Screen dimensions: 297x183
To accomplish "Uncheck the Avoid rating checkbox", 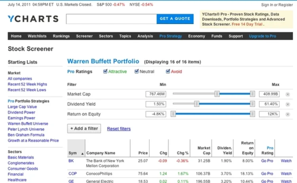I will pos(168,71).
